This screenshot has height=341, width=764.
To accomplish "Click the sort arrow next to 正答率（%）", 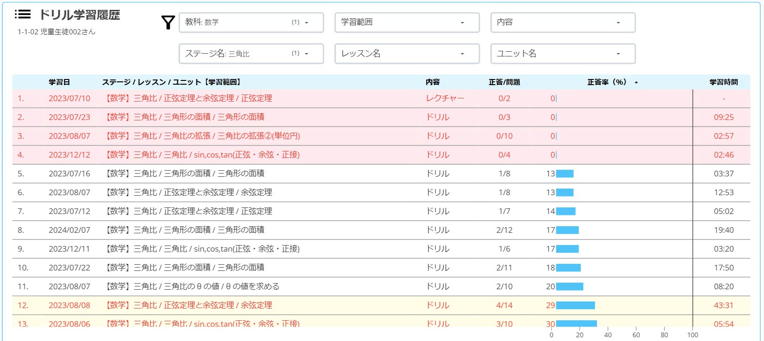I will 636,82.
